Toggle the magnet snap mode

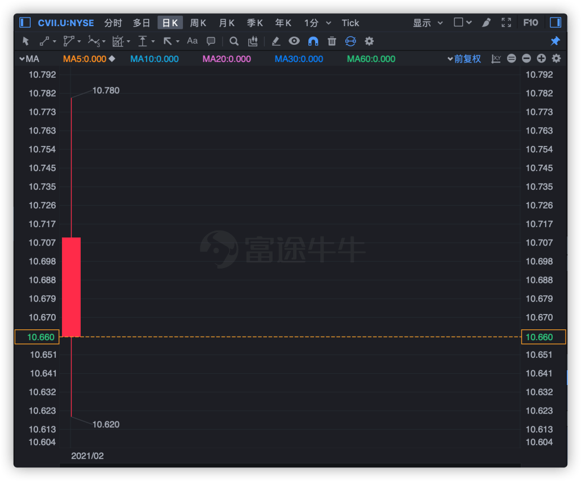coord(313,41)
